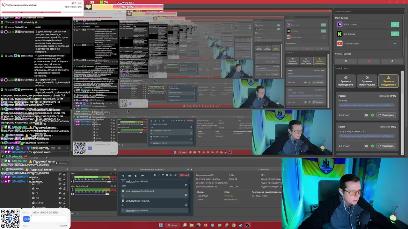The image size is (408, 229).
Task: Open Ned_A_V username link
Action: coord(130,181)
